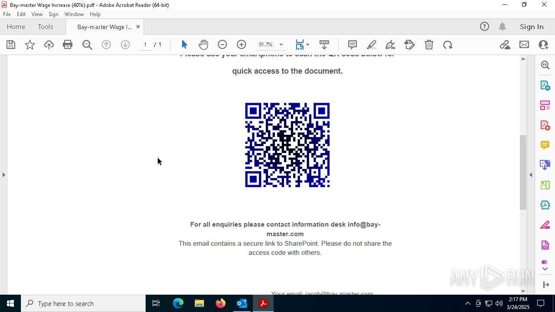Open the fill and sign edit tool
555x312 pixels.
(409, 45)
